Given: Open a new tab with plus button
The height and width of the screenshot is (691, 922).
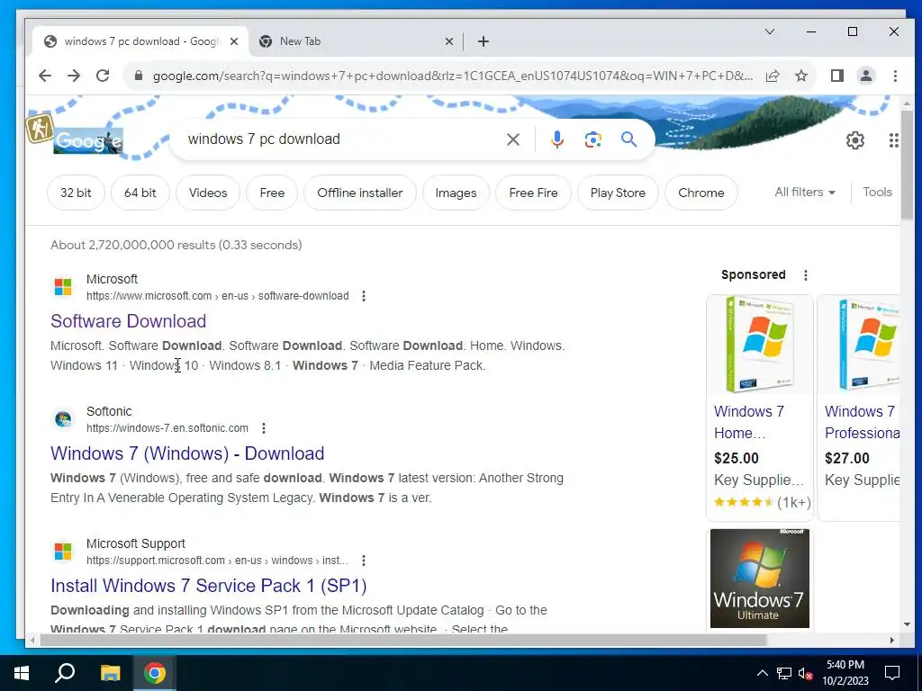Looking at the screenshot, I should pos(484,41).
